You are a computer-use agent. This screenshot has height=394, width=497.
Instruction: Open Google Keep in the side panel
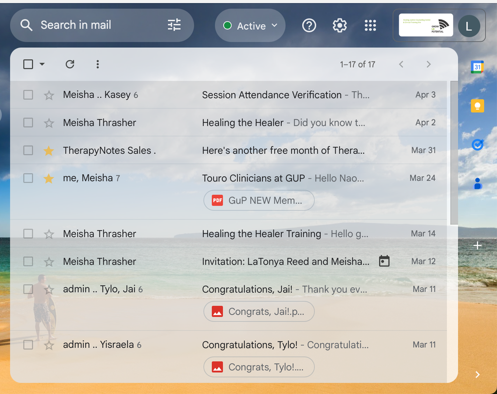click(477, 106)
